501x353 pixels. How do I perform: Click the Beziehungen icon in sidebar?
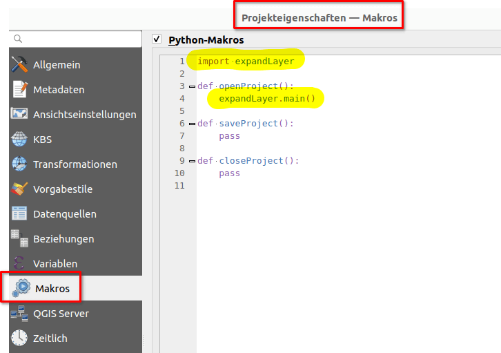[x=19, y=238]
